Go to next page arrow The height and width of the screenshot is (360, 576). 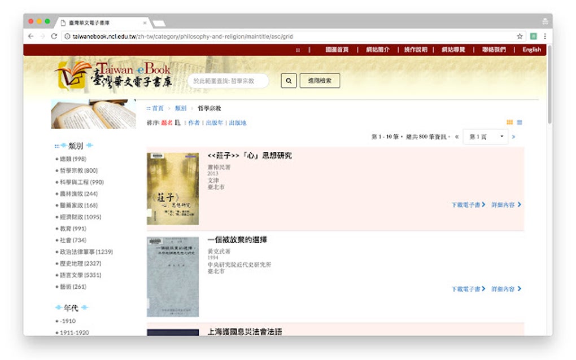click(513, 137)
